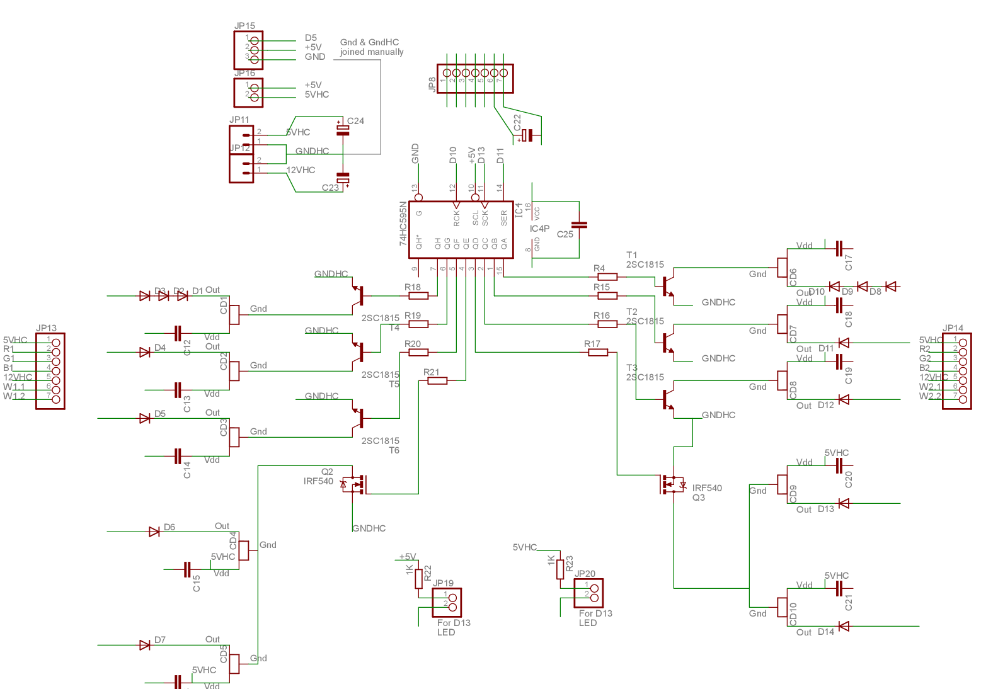
Task: Select the 'GNDHC' label below Q2
Action: click(369, 528)
